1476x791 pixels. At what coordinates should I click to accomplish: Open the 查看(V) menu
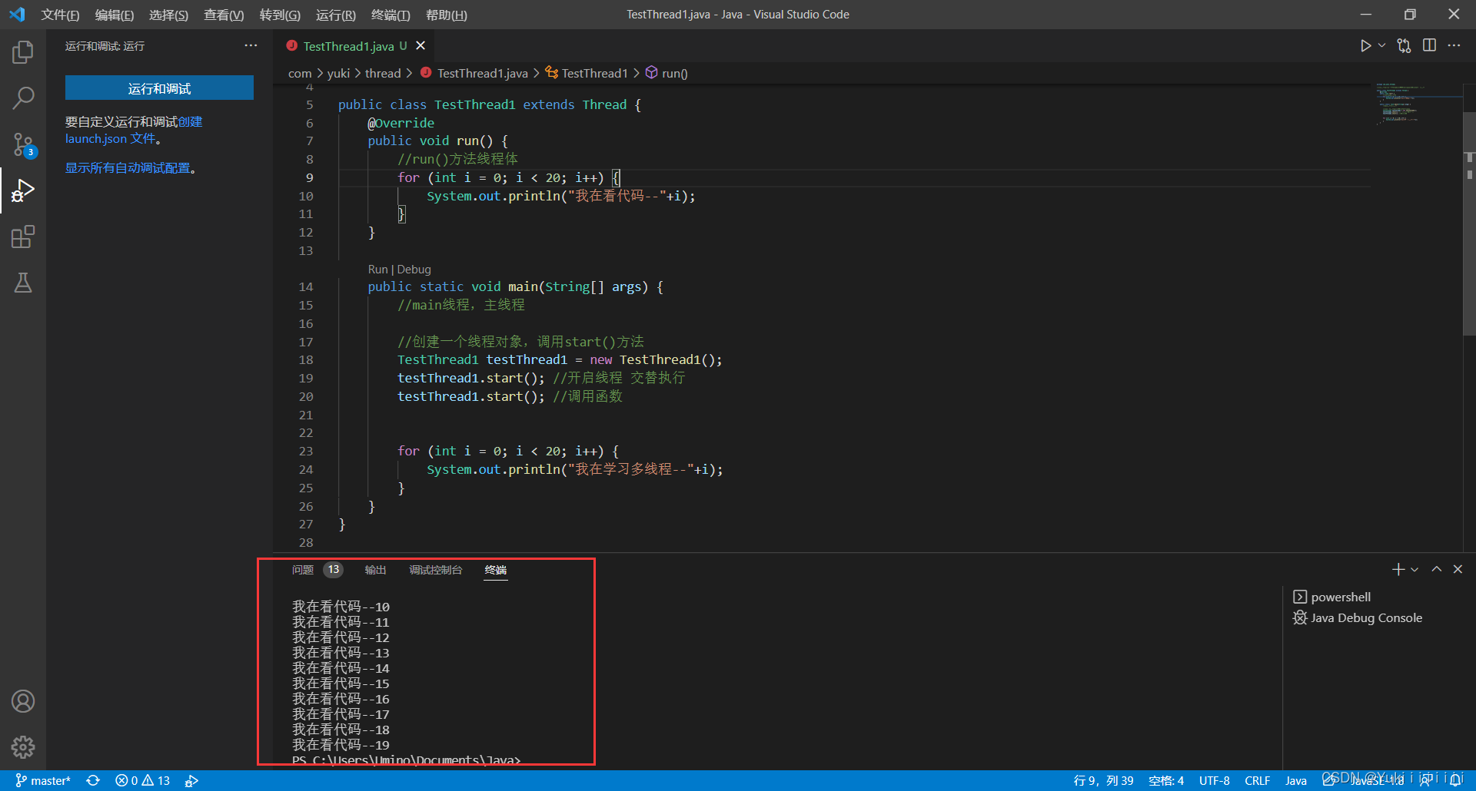click(x=224, y=15)
